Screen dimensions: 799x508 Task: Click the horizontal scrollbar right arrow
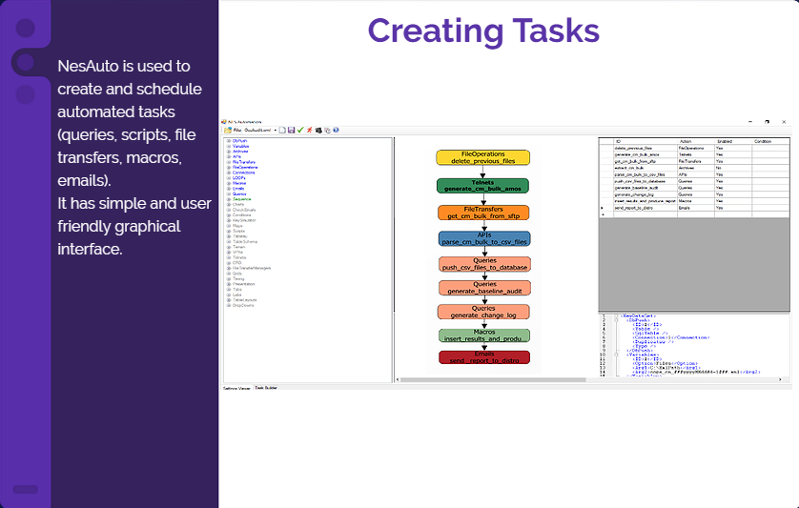(780, 379)
